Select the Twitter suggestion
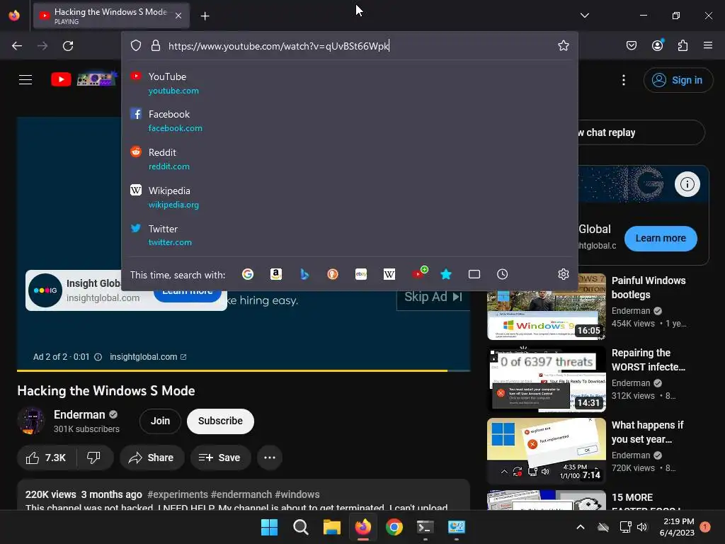The width and height of the screenshot is (725, 544). coord(350,235)
